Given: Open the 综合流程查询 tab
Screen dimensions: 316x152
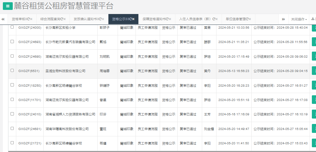Looking at the screenshot, I should point(50,19).
